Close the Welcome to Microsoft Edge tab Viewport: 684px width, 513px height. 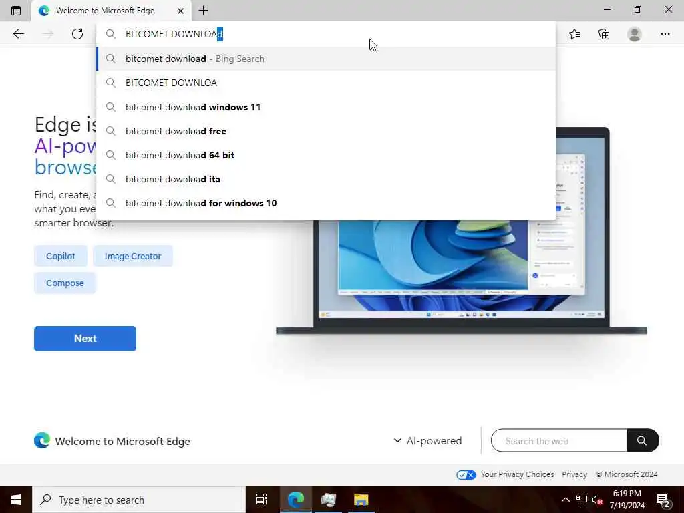pos(180,11)
